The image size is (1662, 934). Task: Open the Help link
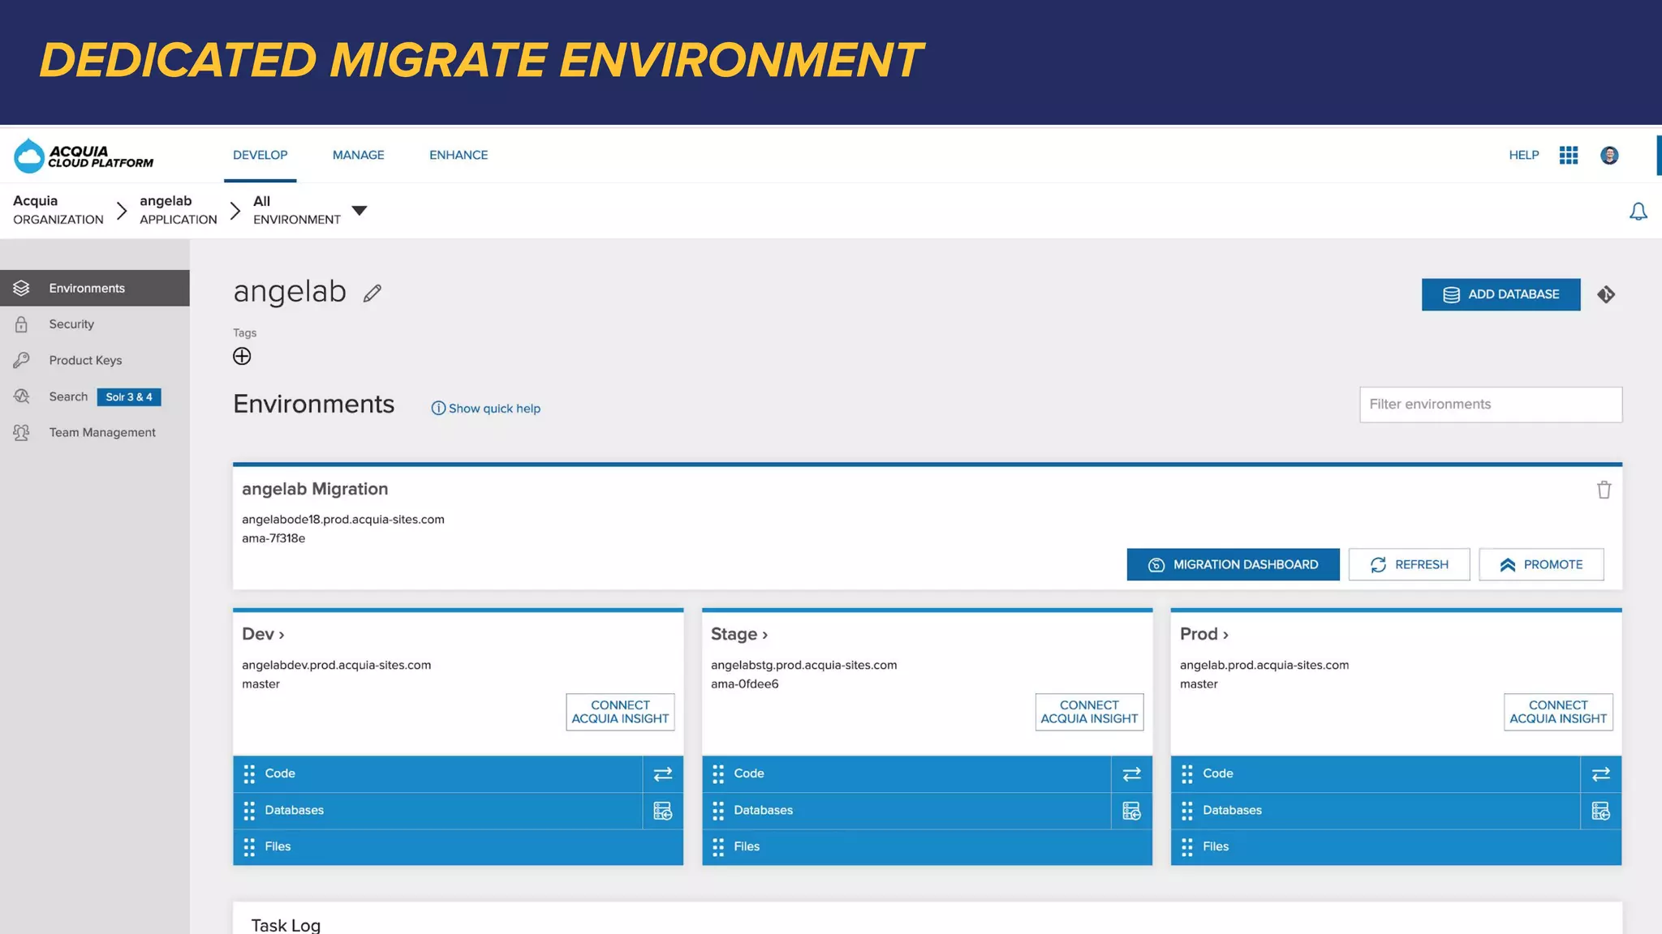coord(1524,155)
